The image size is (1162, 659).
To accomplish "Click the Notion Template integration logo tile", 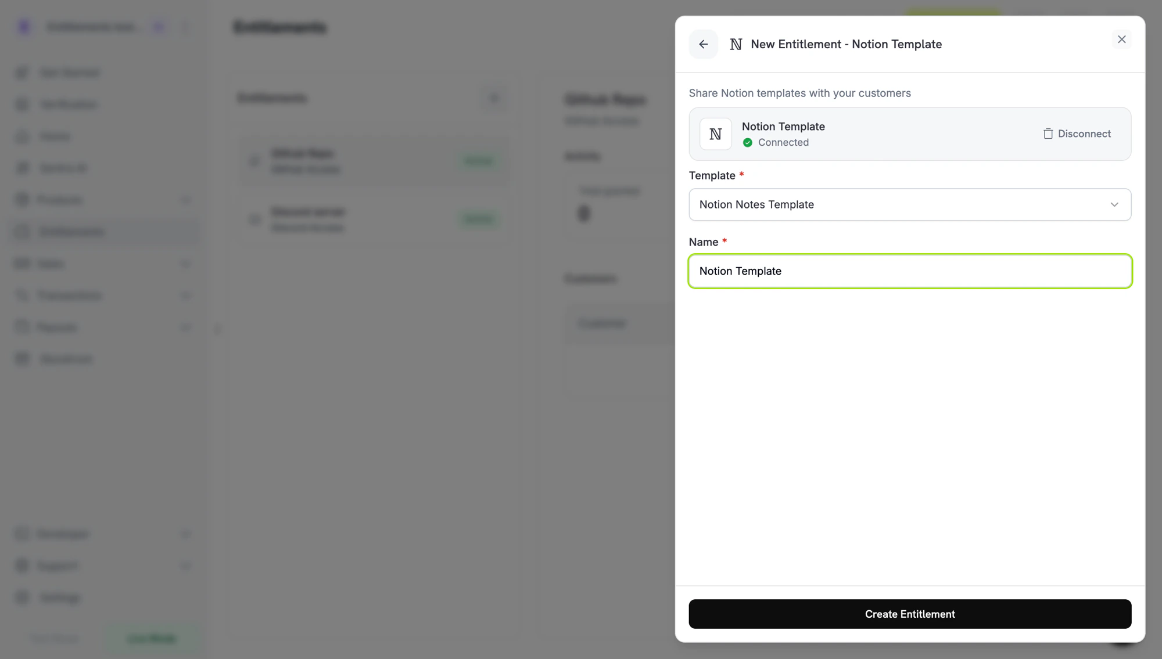I will 715,134.
